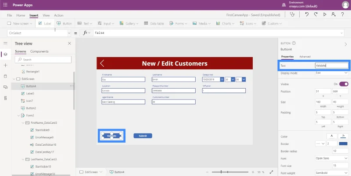Open the fx formula dropdown

86,33
